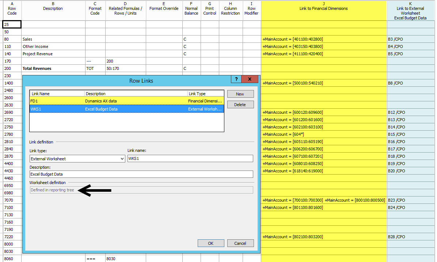Open the Link type dropdown
This screenshot has height=262, width=437.
[122, 159]
